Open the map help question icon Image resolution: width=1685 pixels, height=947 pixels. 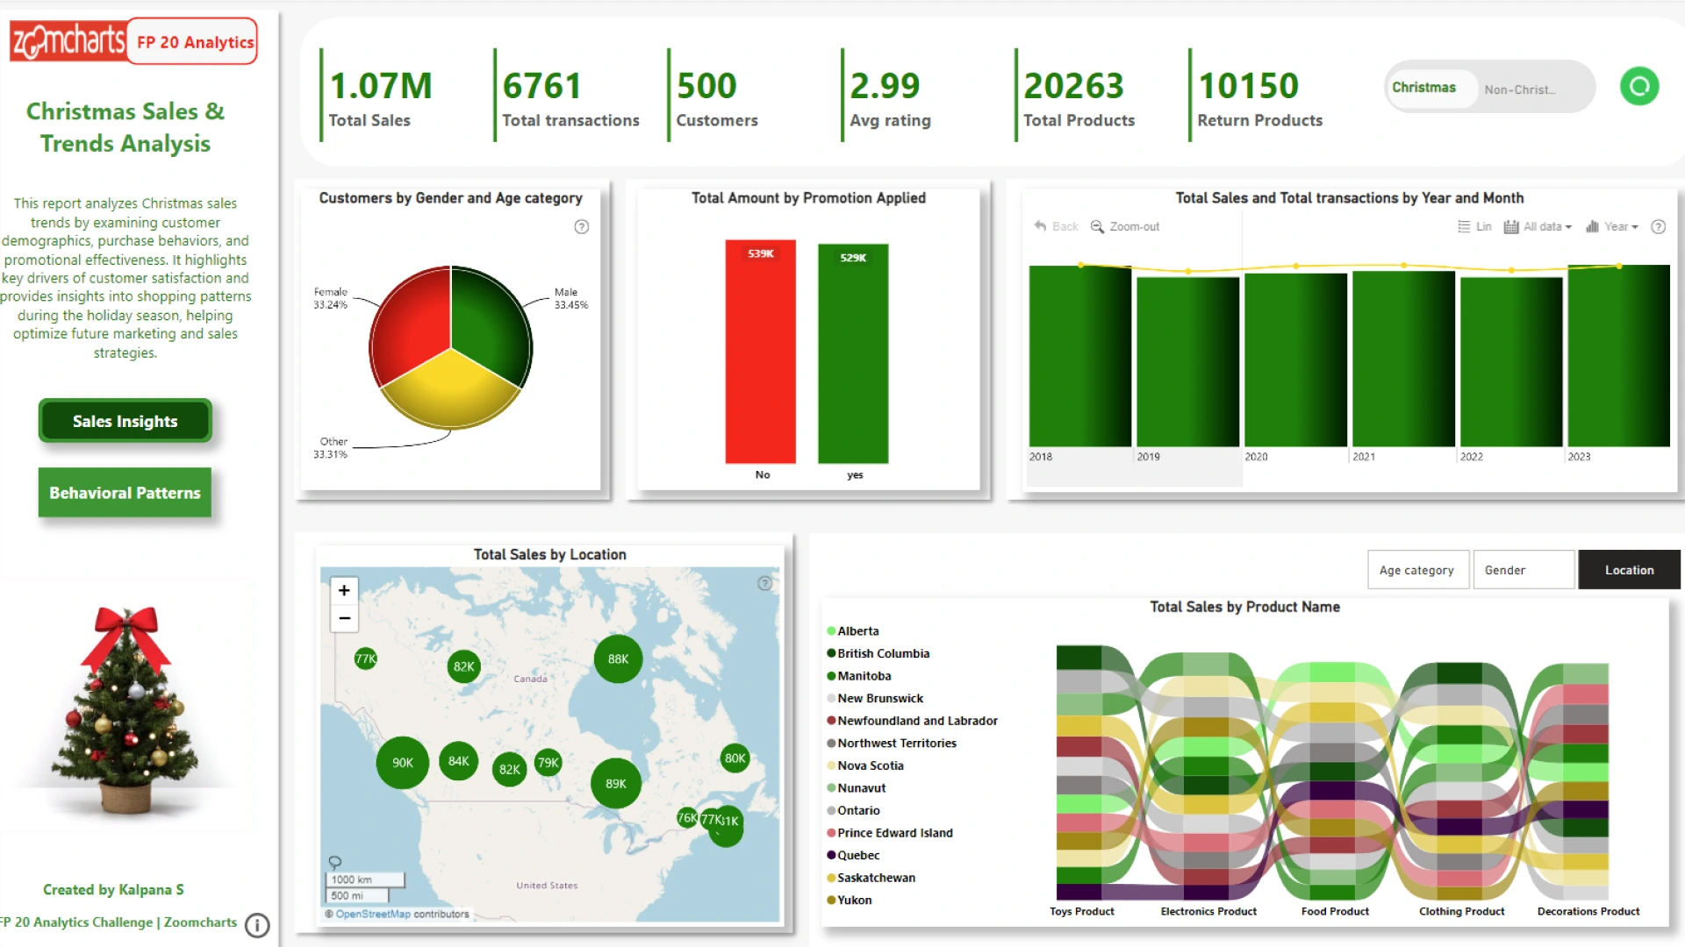pos(764,583)
